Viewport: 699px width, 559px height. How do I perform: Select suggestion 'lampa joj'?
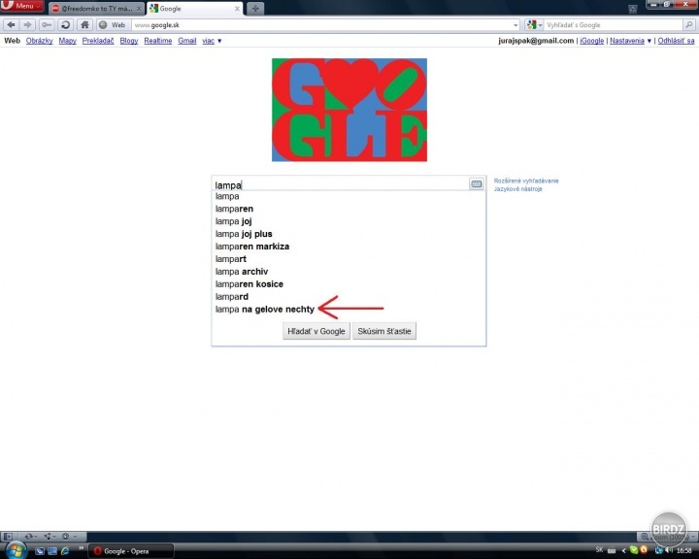coord(349,221)
